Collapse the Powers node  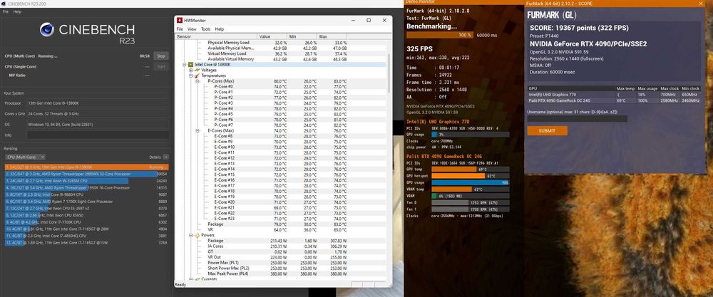tap(191, 235)
